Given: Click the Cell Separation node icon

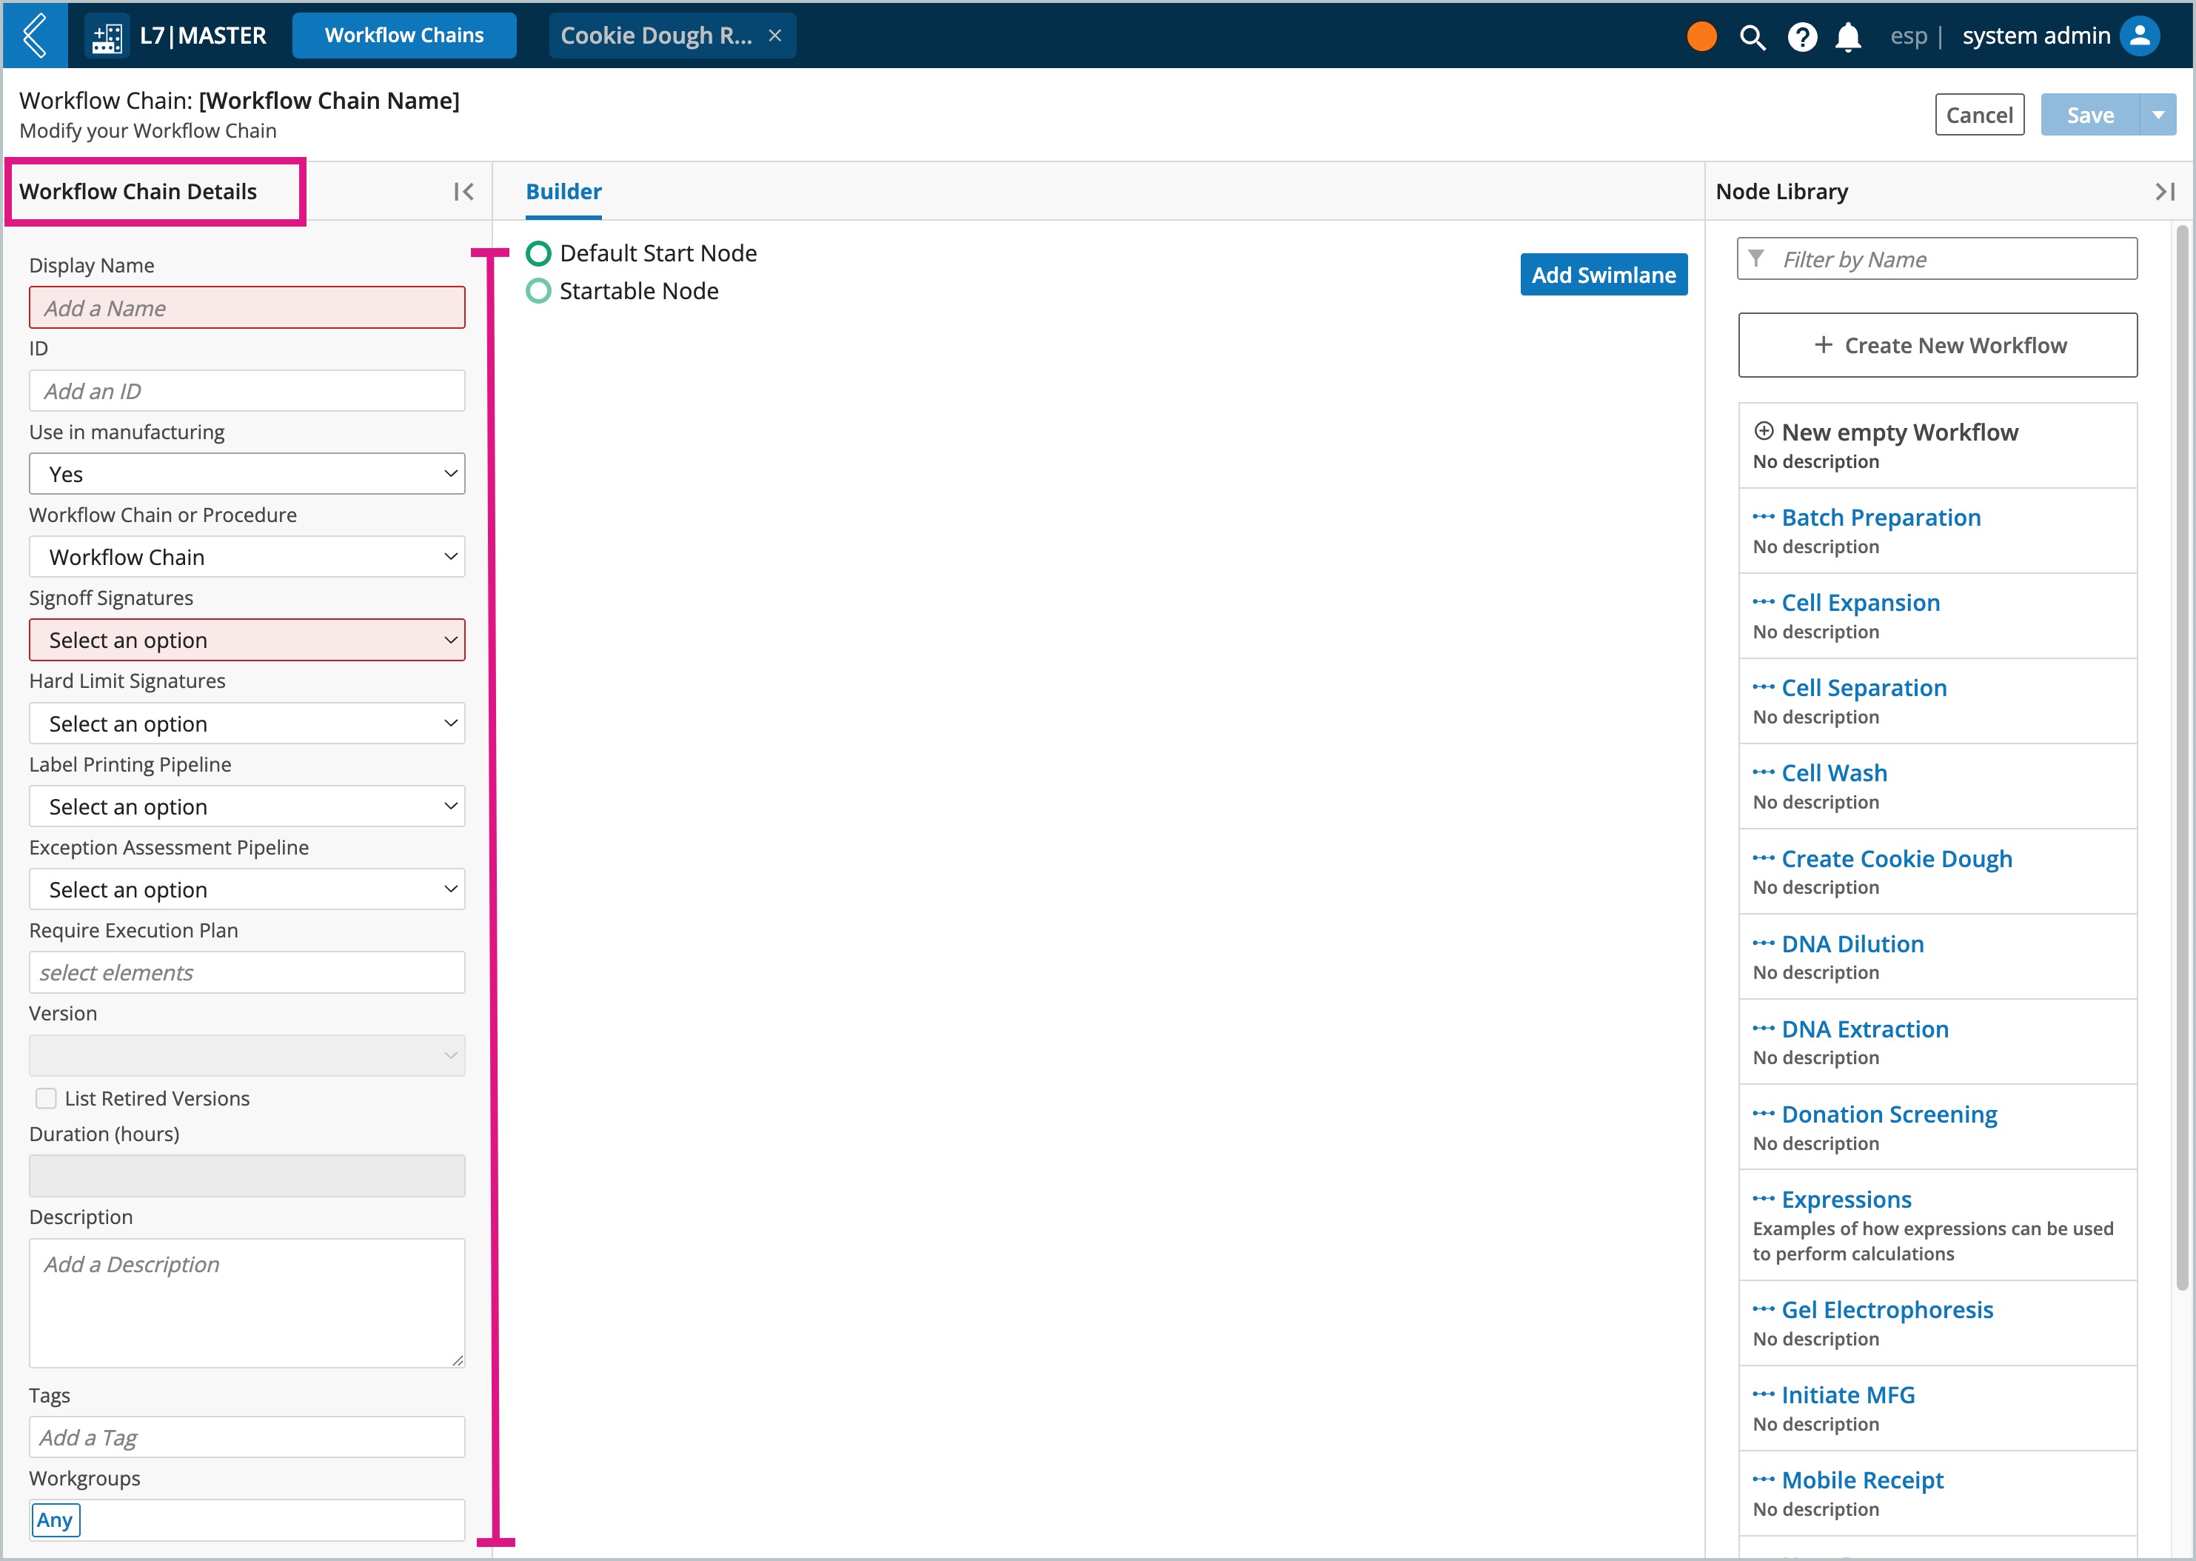Looking at the screenshot, I should (x=1764, y=687).
